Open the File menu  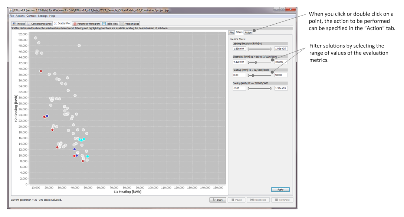12,16
